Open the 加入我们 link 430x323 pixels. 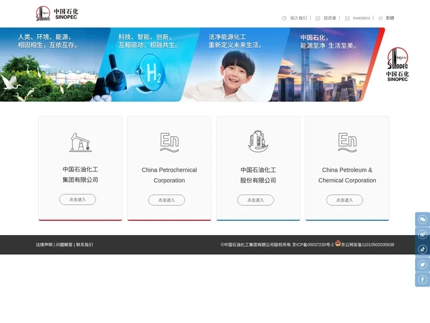tap(299, 18)
